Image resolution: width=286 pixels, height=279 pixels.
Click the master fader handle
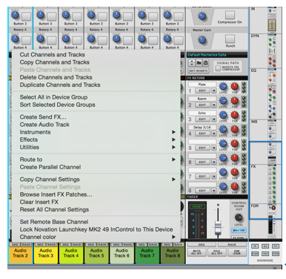tap(218, 227)
